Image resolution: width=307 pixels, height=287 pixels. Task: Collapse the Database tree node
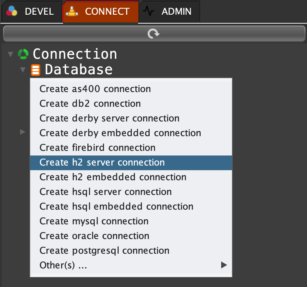(x=23, y=70)
